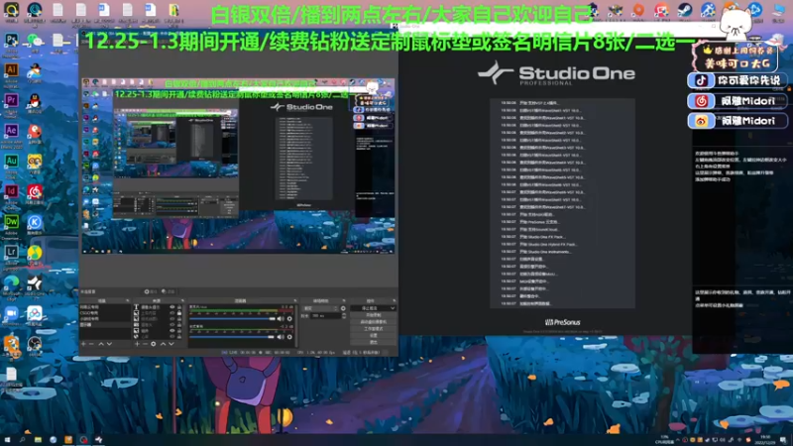This screenshot has width=793, height=446.
Task: Remove selected scene in OBS
Action: (x=91, y=344)
